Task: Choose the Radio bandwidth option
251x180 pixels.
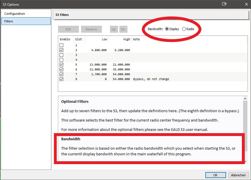Action: tap(184, 29)
